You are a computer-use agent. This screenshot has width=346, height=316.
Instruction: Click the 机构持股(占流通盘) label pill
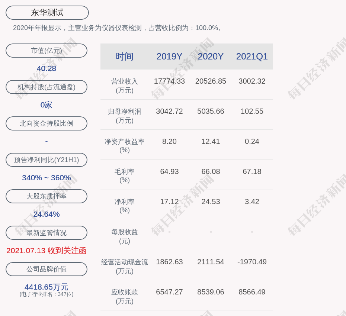[47, 87]
